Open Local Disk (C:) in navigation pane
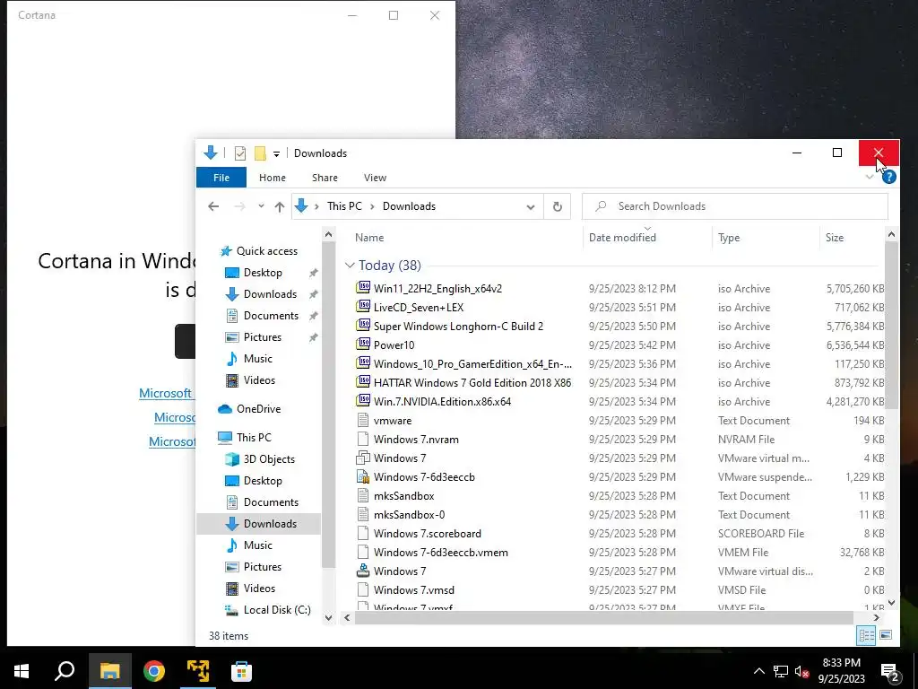Image resolution: width=918 pixels, height=689 pixels. coord(277,610)
